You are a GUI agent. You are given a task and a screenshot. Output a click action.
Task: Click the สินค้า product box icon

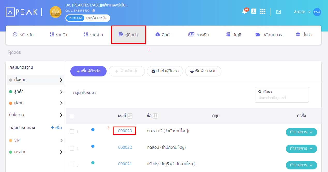(157, 34)
